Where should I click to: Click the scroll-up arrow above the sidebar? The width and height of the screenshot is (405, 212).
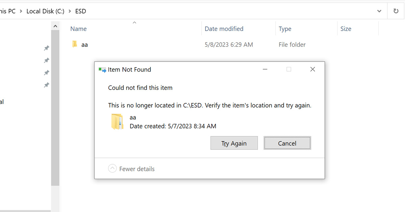click(x=55, y=25)
